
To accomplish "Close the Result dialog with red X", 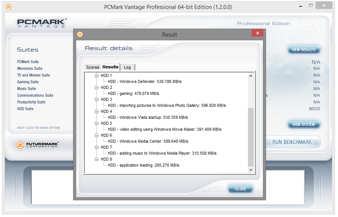I will click(x=257, y=33).
